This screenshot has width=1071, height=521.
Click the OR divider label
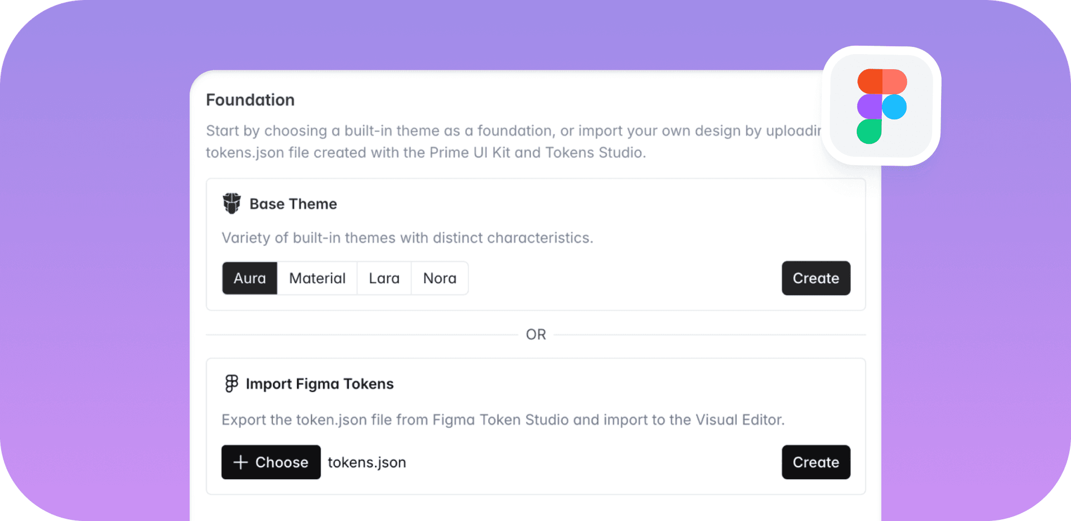[x=535, y=334]
